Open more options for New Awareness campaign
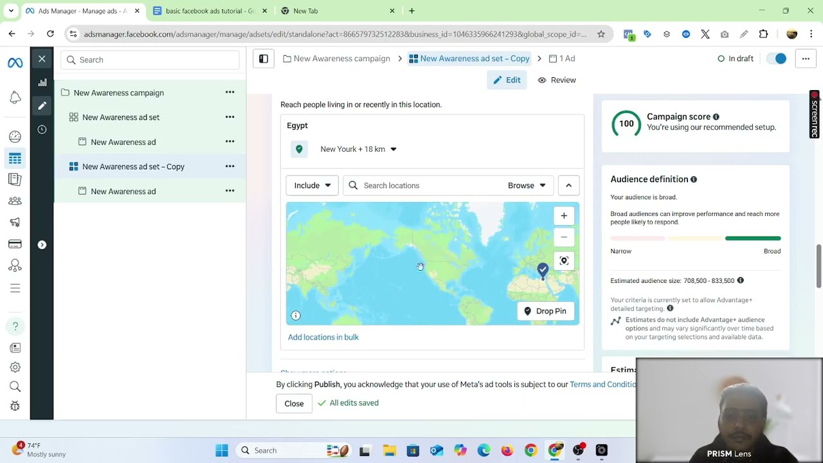Image resolution: width=823 pixels, height=463 pixels. 230,92
